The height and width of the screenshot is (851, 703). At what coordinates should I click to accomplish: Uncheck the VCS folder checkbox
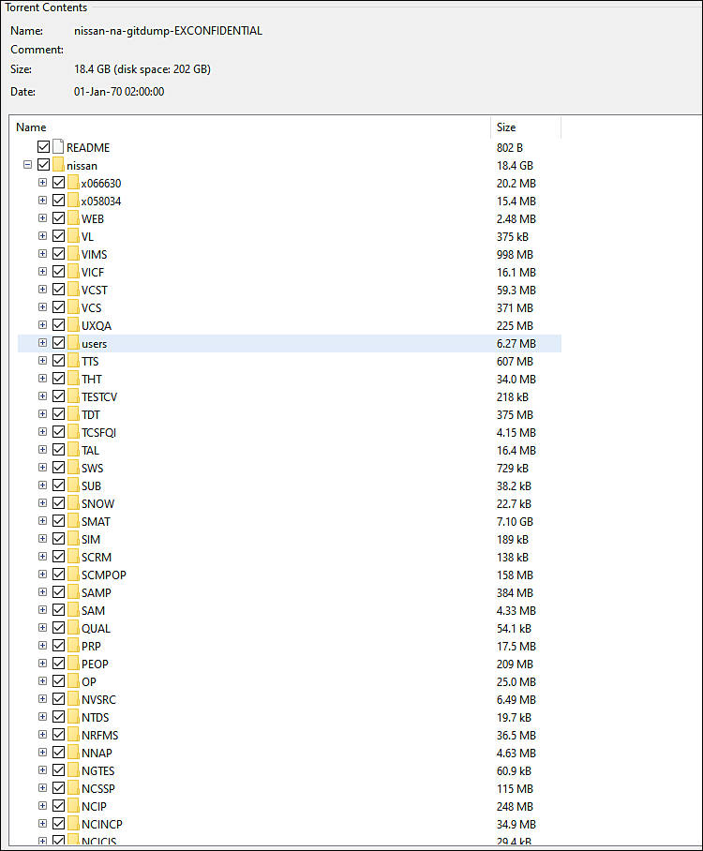[59, 307]
